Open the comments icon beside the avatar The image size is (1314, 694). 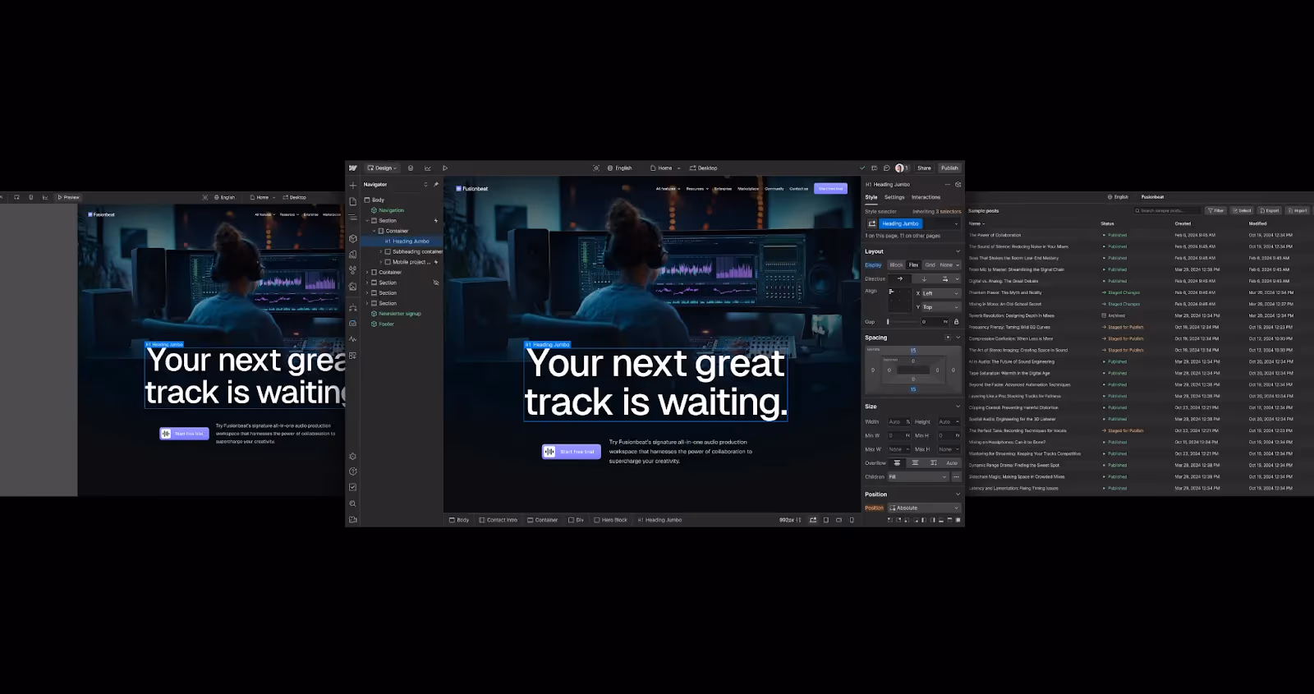pyautogui.click(x=887, y=168)
